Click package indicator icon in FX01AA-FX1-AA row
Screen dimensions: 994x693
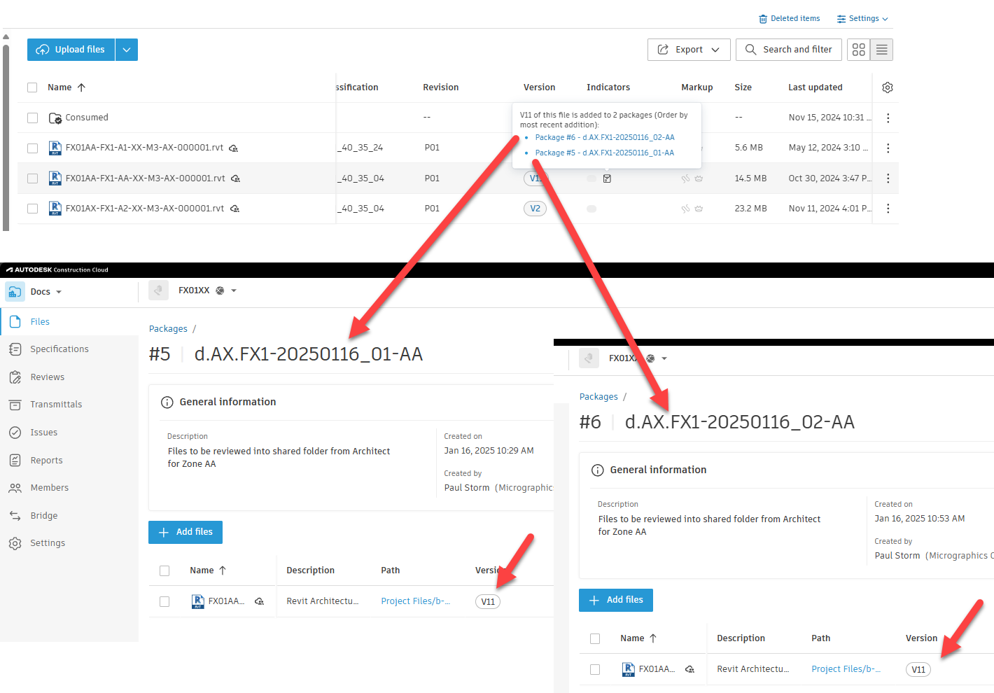(x=607, y=178)
